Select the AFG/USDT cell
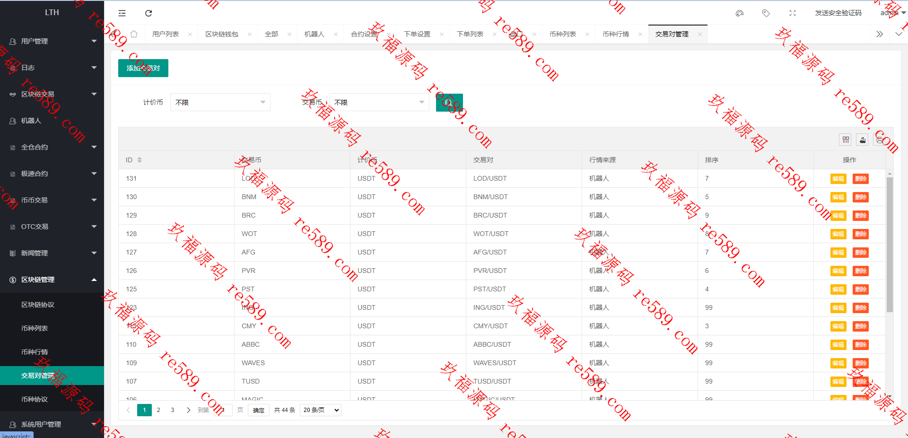The image size is (908, 438). pyautogui.click(x=524, y=252)
